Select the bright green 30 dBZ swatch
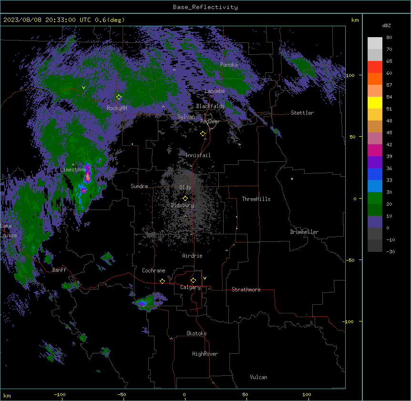Viewport: 411px width, 401px height. tap(375, 198)
